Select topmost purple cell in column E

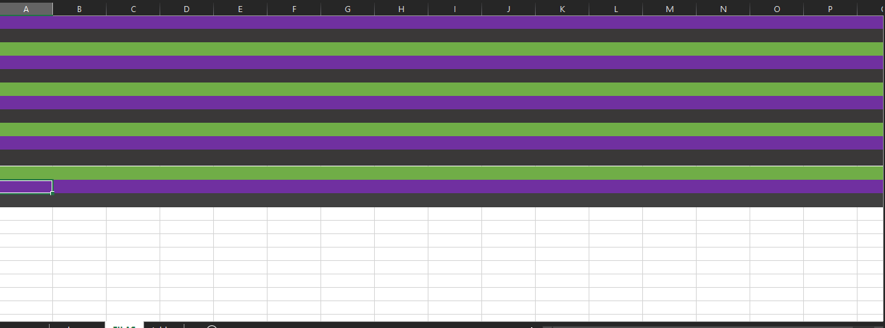point(240,22)
